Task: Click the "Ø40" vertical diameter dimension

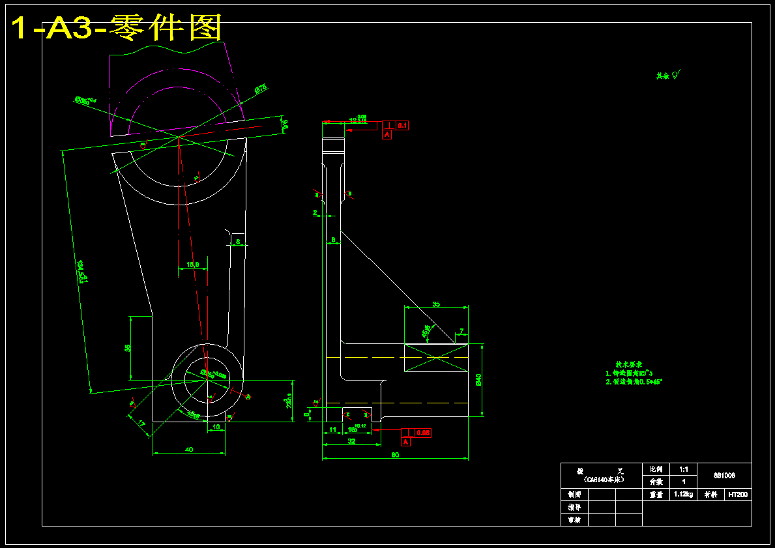Action: (478, 379)
